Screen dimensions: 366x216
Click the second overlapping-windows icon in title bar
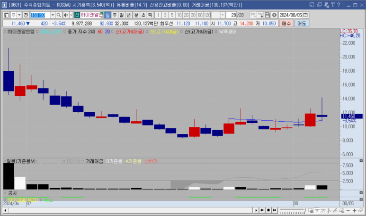point(319,5)
